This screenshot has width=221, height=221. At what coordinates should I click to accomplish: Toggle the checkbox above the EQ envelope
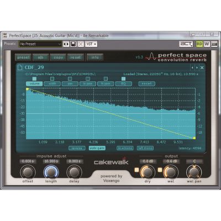[x=123, y=78]
